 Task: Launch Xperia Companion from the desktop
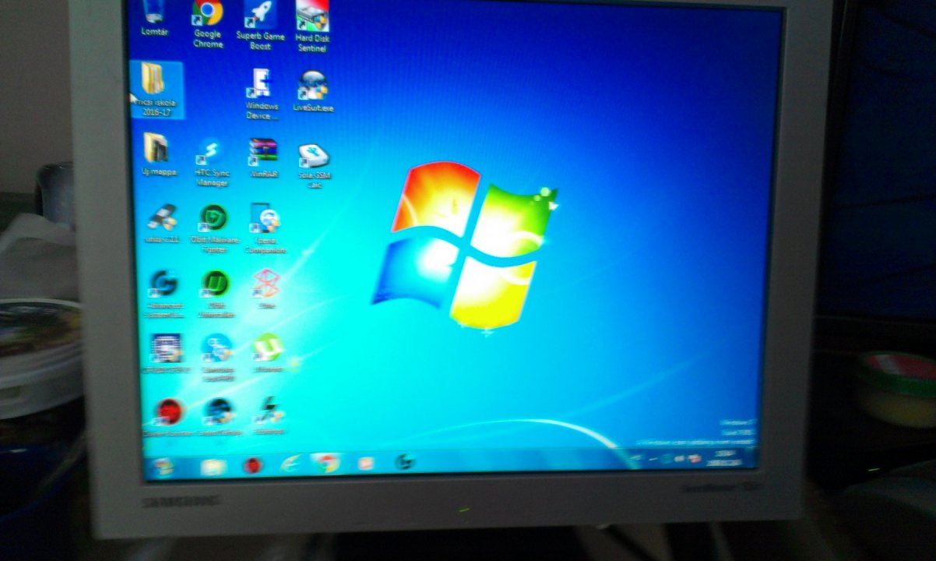[265, 229]
